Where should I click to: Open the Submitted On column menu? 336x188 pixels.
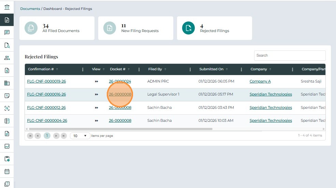[241, 69]
